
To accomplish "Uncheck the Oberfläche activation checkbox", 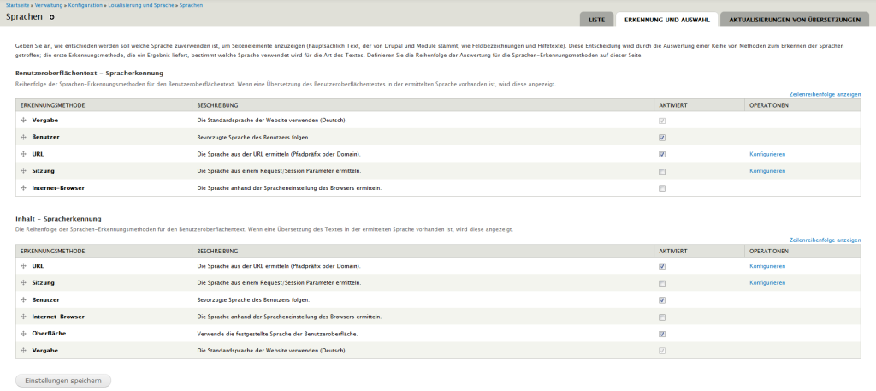I will [x=662, y=334].
